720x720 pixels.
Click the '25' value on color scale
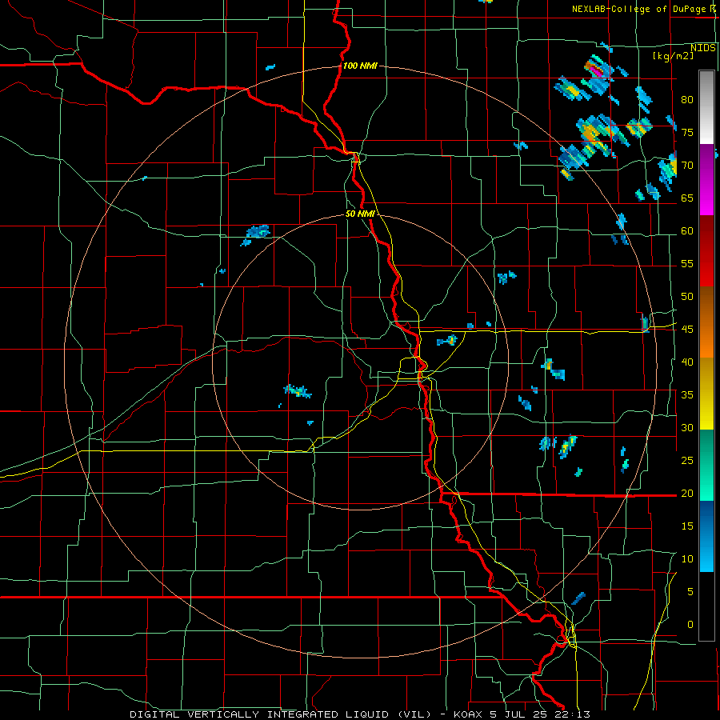(x=687, y=461)
